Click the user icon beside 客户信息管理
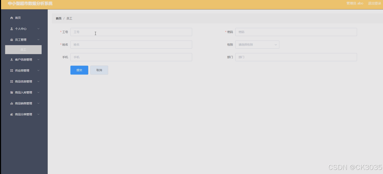The height and width of the screenshot is (174, 383). [x=12, y=60]
